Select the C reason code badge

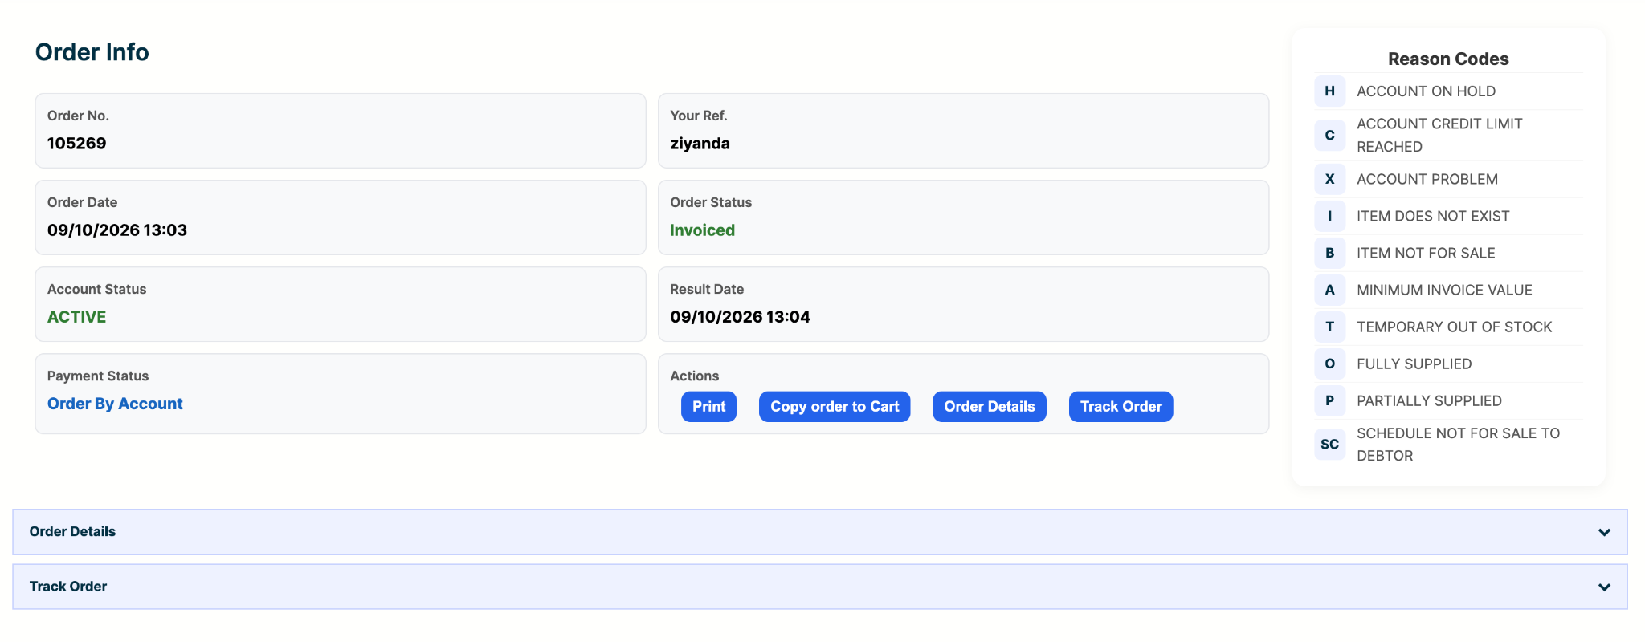tap(1329, 135)
